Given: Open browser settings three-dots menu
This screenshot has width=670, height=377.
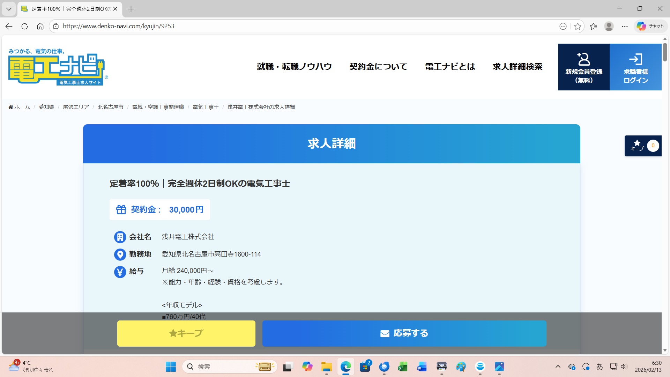Looking at the screenshot, I should click(x=625, y=26).
